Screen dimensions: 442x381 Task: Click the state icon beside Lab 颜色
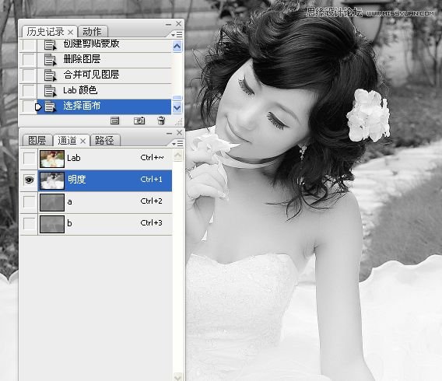click(50, 91)
